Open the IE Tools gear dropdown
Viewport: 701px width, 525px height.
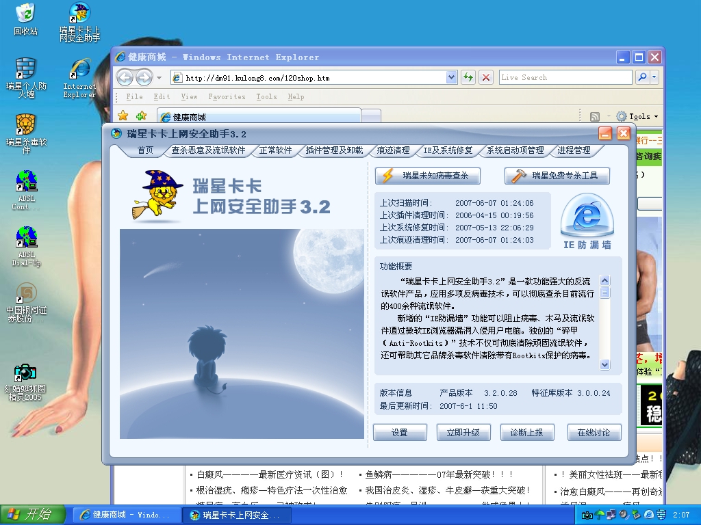(x=637, y=116)
